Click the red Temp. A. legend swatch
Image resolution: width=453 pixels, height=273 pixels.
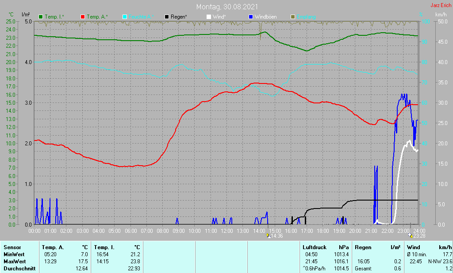[83, 17]
